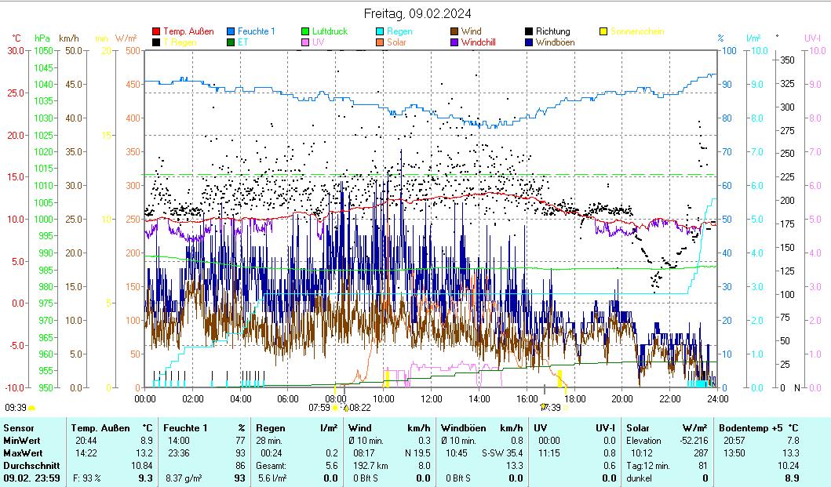Click the hPa axis unit label
The image size is (831, 487).
42,38
